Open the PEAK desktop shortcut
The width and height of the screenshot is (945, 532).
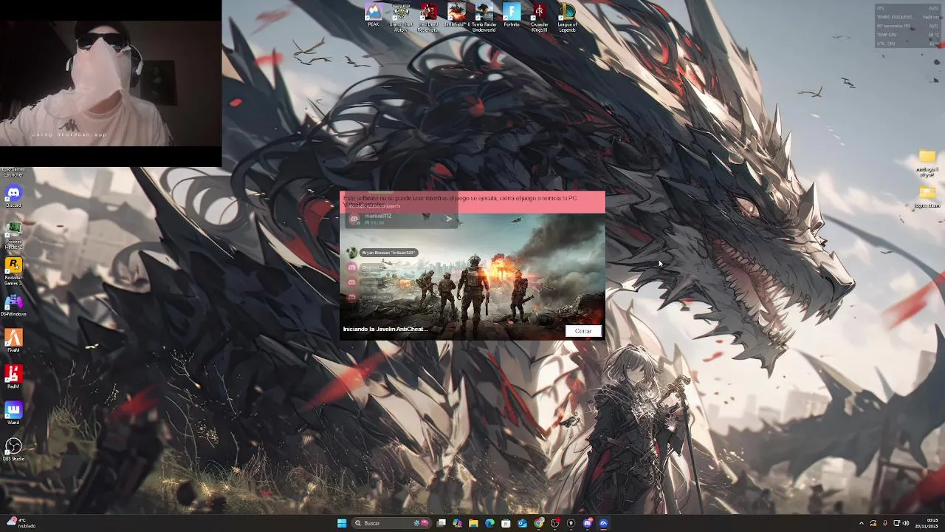click(x=374, y=16)
